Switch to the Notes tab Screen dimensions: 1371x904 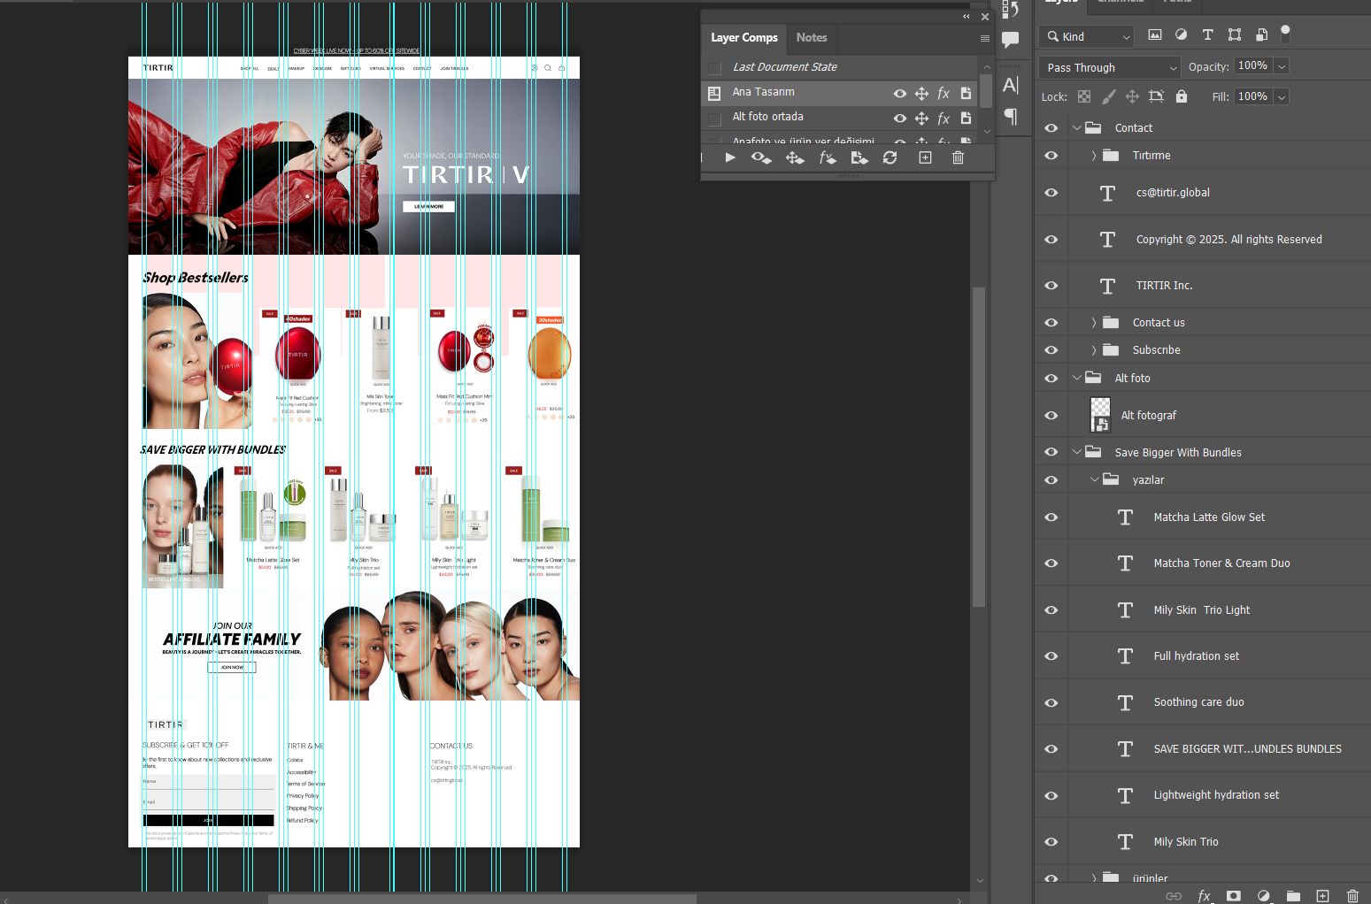[x=811, y=37]
